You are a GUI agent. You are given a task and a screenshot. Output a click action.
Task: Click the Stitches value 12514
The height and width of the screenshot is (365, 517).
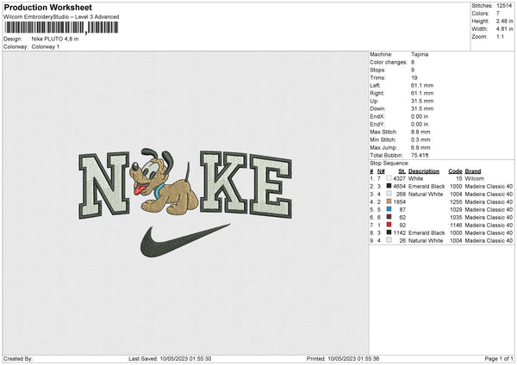pyautogui.click(x=504, y=6)
